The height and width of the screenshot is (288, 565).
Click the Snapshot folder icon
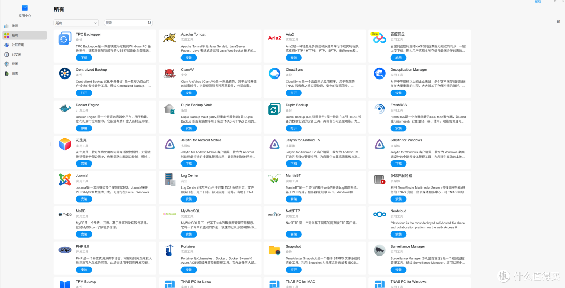click(275, 250)
